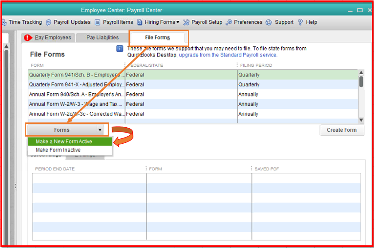Click the PERIOD END DATE column header
The width and height of the screenshot is (374, 248).
[55, 169]
